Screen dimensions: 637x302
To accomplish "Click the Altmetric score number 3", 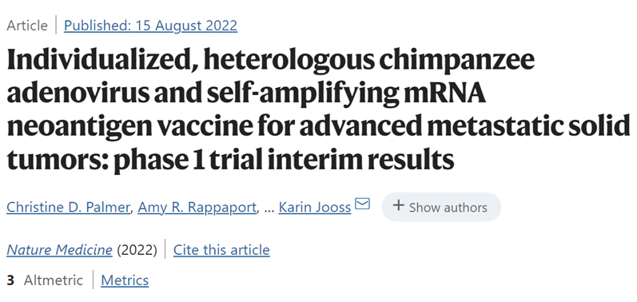I will 10,280.
